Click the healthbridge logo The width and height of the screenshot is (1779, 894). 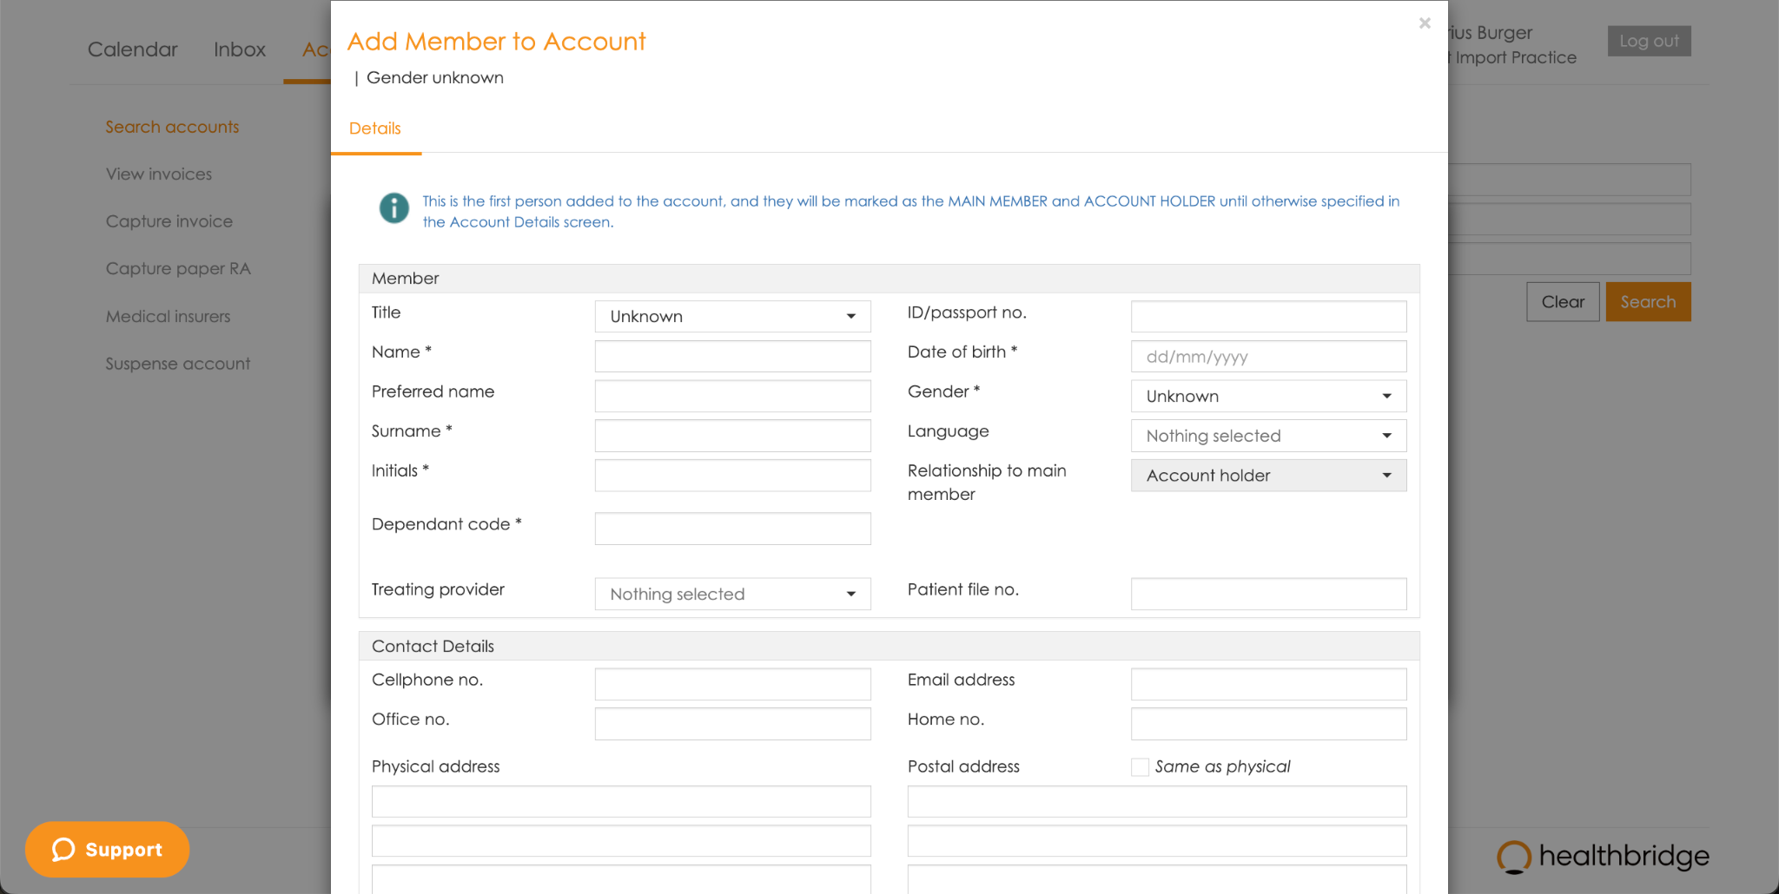(1603, 856)
